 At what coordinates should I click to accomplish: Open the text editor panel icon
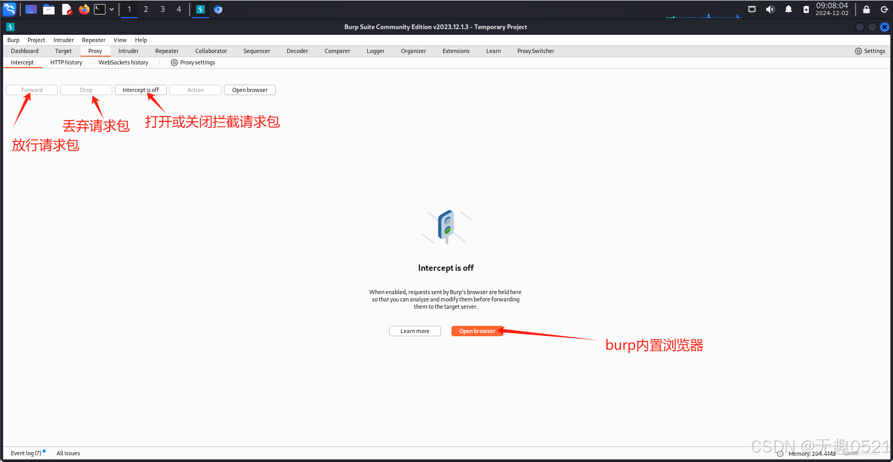pos(67,9)
